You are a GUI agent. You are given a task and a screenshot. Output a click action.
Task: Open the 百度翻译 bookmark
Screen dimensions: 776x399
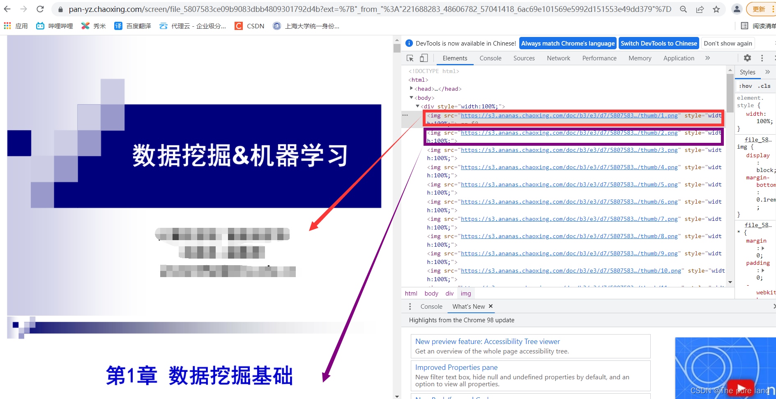point(133,26)
